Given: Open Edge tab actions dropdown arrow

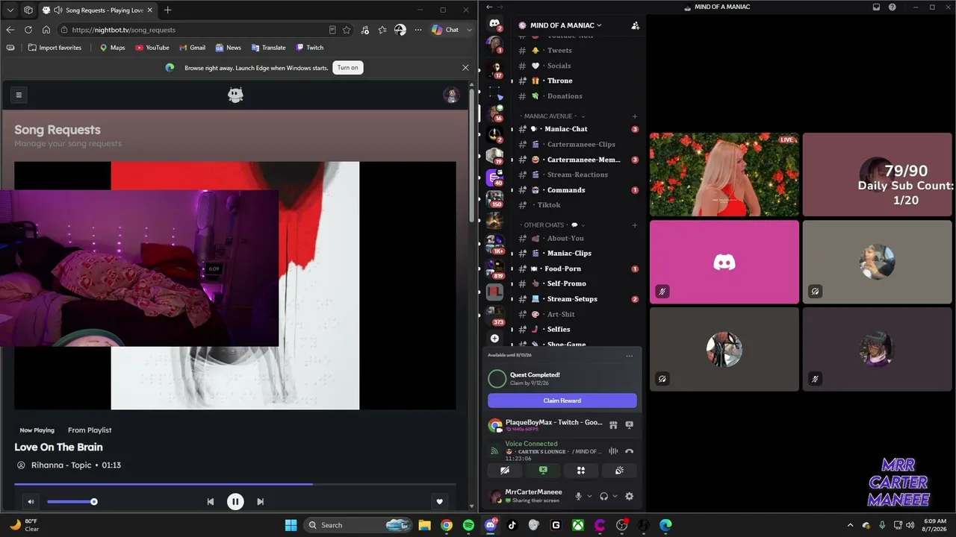Looking at the screenshot, I should pos(10,10).
